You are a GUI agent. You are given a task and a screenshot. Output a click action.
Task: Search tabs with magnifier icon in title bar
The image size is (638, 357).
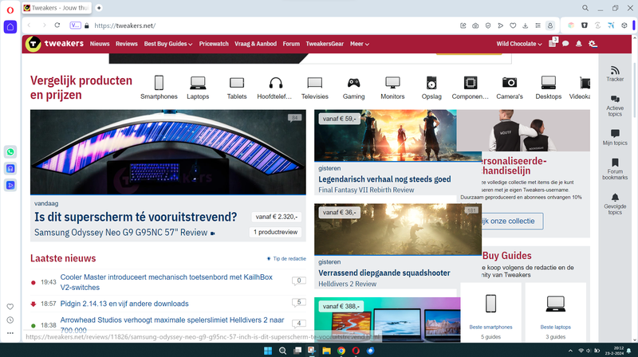pyautogui.click(x=585, y=8)
